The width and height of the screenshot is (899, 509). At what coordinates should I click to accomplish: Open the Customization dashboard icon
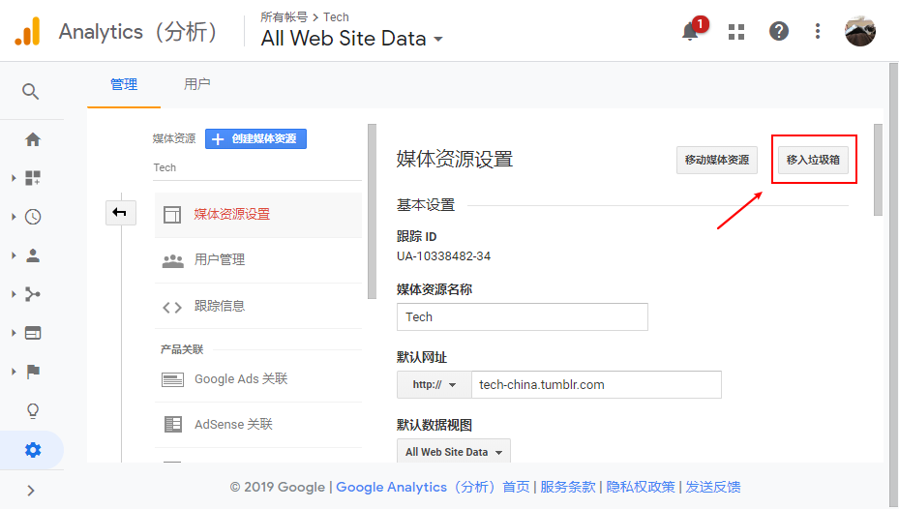(x=33, y=178)
